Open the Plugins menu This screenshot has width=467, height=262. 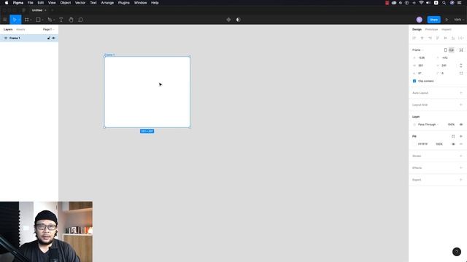click(x=123, y=3)
